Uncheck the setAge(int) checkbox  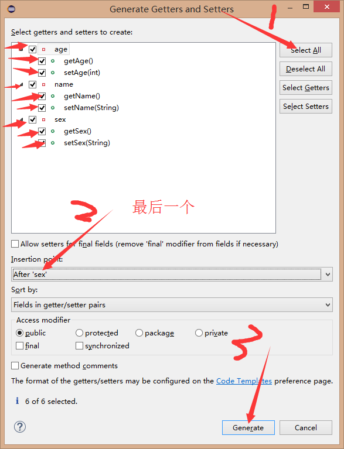click(x=42, y=73)
